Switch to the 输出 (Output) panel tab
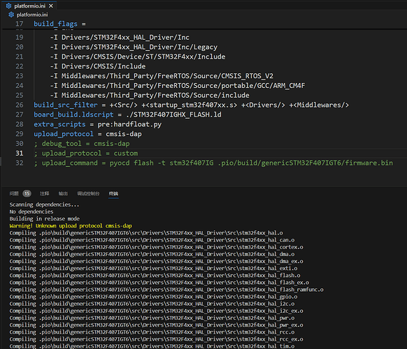 tap(63, 193)
